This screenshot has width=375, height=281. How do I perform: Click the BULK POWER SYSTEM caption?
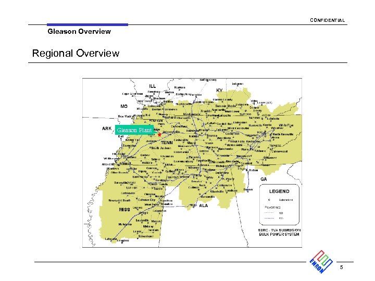point(279,234)
